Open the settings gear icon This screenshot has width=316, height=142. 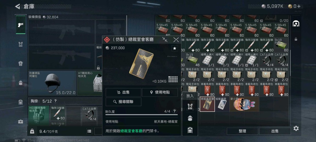tap(296, 128)
